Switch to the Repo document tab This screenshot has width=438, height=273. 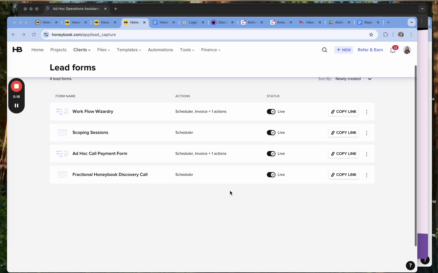pyautogui.click(x=368, y=22)
